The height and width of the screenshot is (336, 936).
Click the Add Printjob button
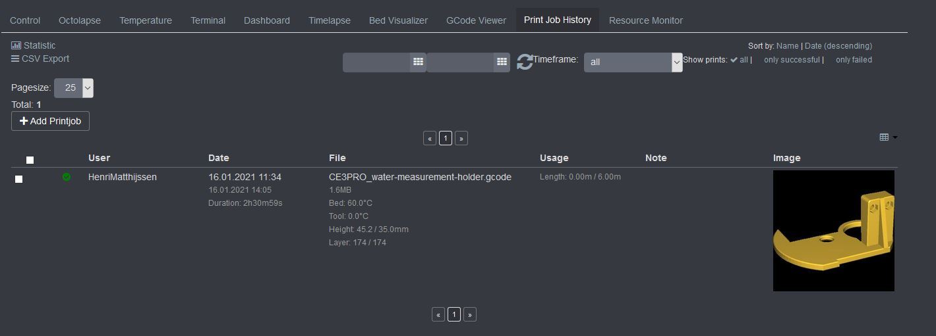point(50,121)
